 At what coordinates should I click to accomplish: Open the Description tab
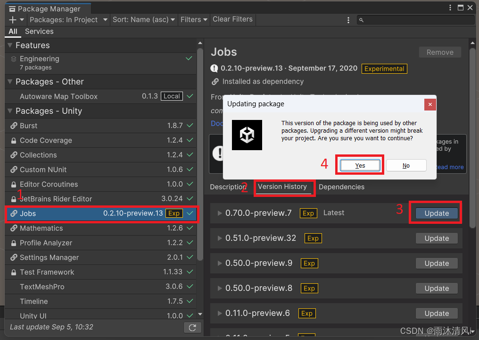(228, 187)
